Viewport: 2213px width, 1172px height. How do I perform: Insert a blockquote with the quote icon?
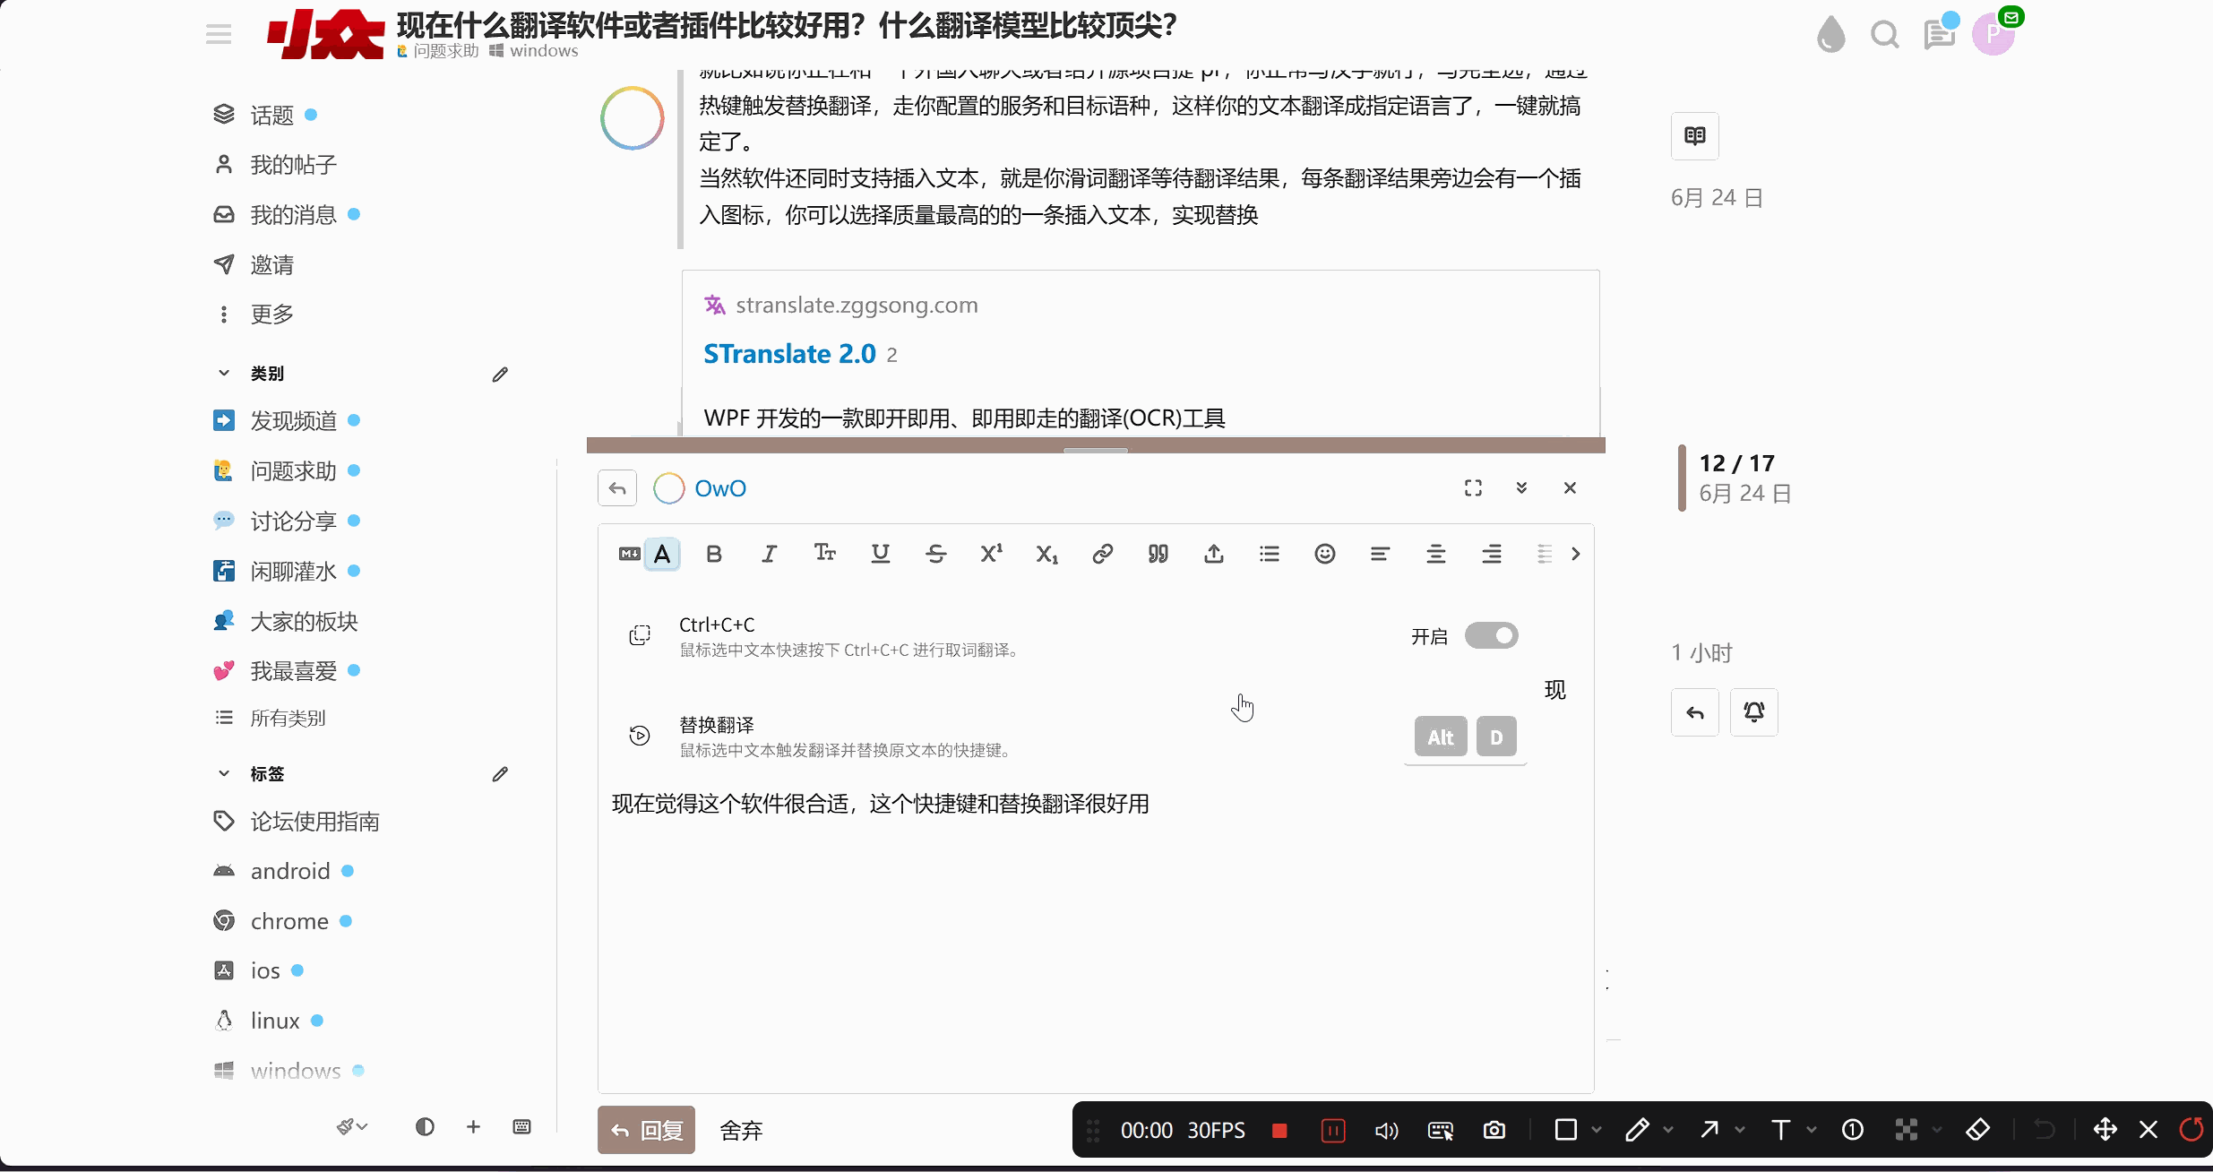coord(1158,554)
